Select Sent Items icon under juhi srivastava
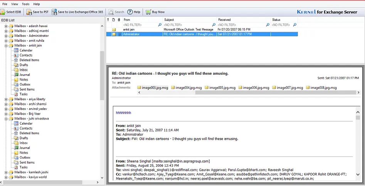This screenshot has width=365, height=186. (16, 162)
